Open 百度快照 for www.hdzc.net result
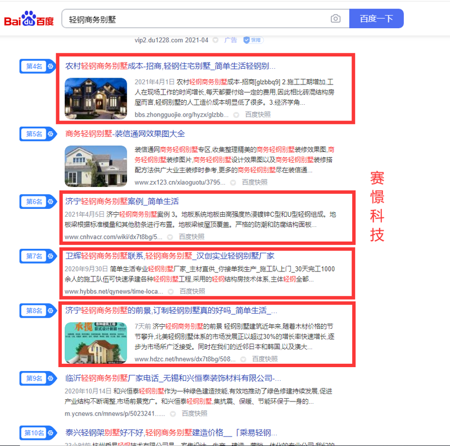This screenshot has height=446, width=450. (264, 359)
